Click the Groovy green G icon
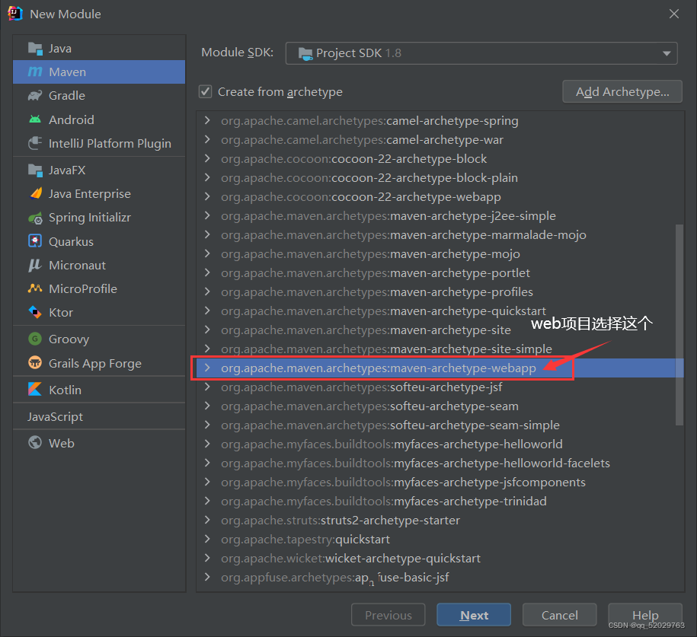This screenshot has width=697, height=637. [35, 339]
